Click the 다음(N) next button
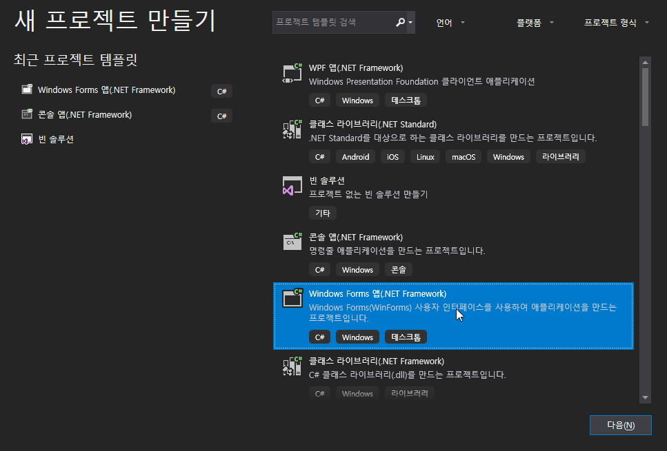Viewport: 667px width, 451px height. coord(621,425)
